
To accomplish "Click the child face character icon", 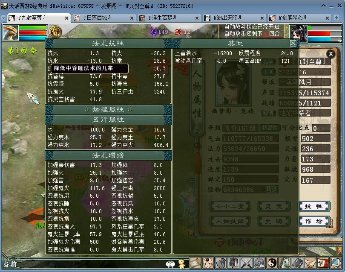I will pos(208,263).
